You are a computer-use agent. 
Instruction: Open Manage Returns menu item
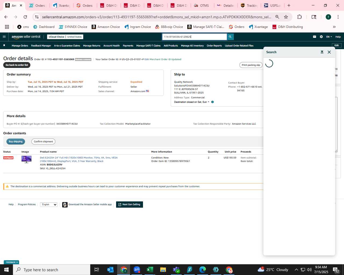92,46
